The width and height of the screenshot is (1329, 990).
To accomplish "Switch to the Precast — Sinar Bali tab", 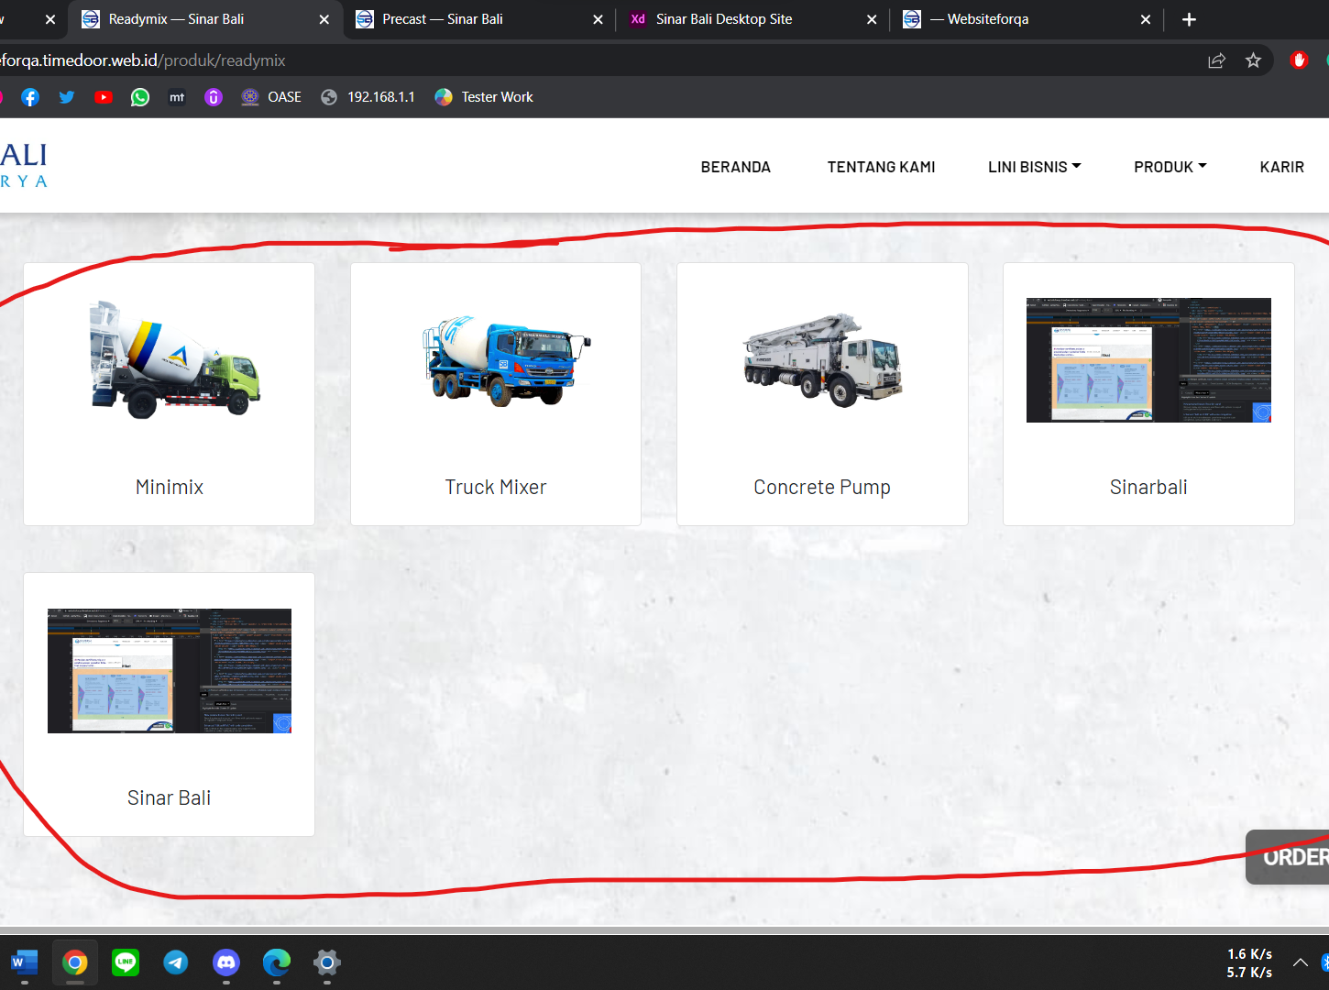I will click(443, 19).
